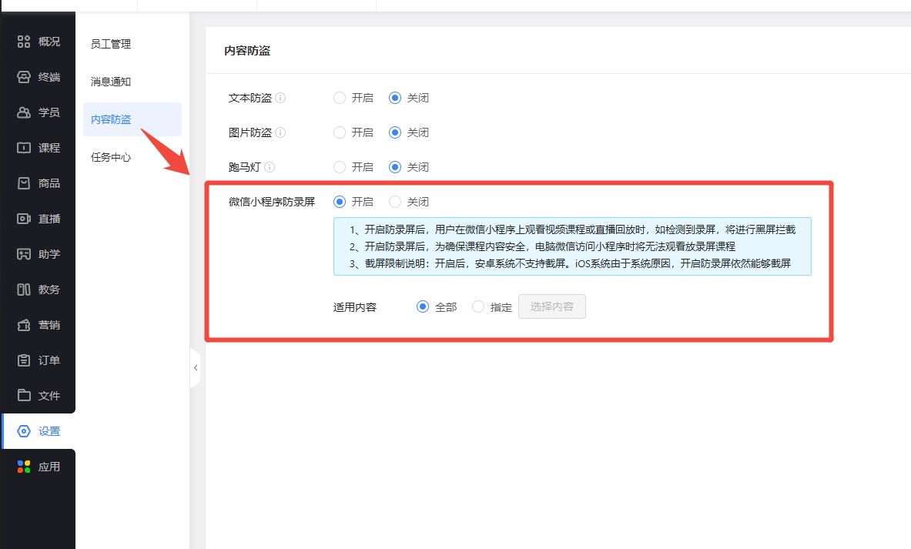
Task: Click the 微信小程序防录屏 label
Action: click(x=272, y=202)
